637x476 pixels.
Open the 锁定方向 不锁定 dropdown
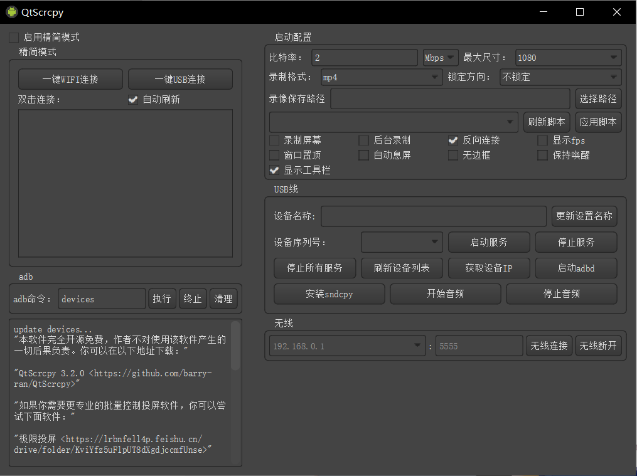(560, 77)
